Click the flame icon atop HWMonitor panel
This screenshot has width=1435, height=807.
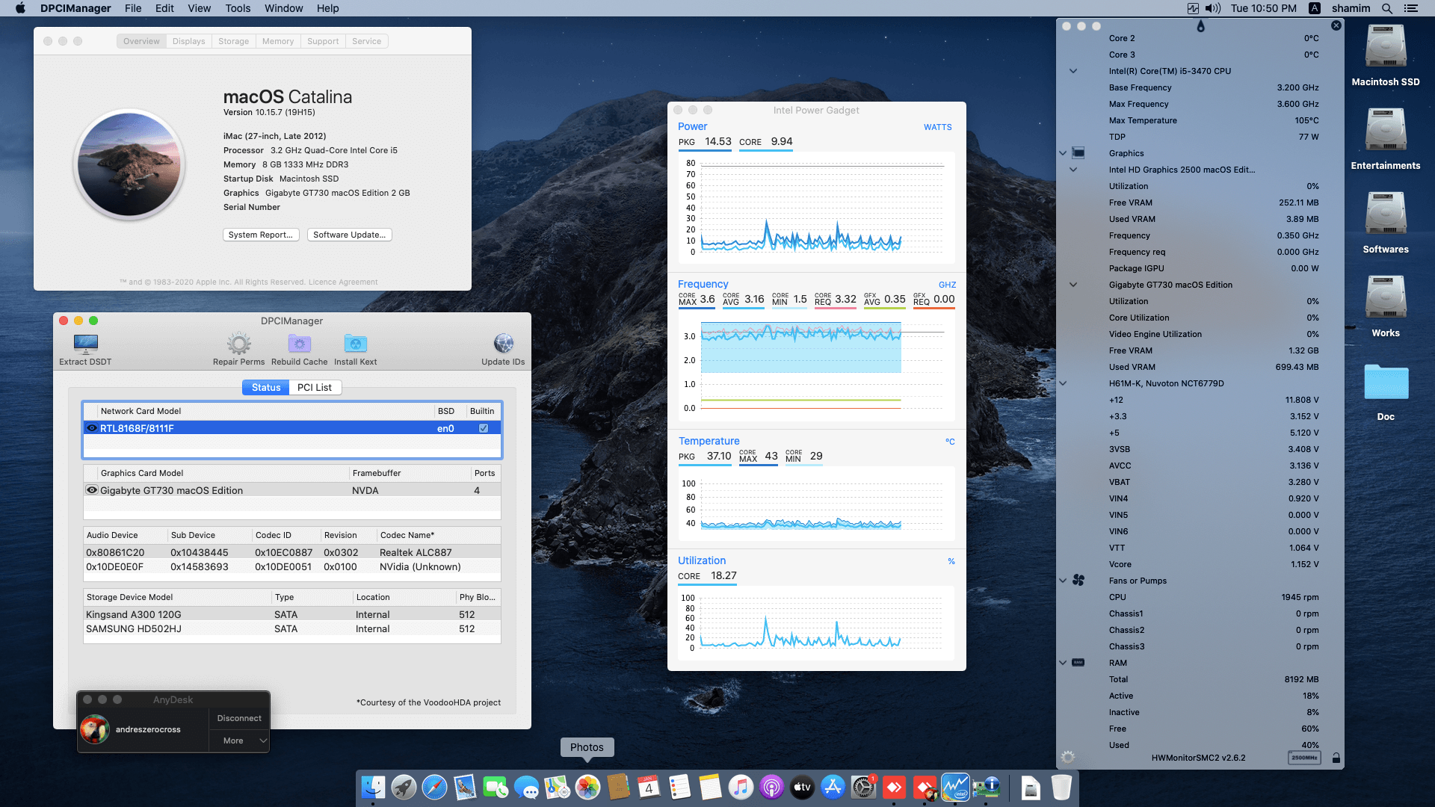pyautogui.click(x=1200, y=26)
